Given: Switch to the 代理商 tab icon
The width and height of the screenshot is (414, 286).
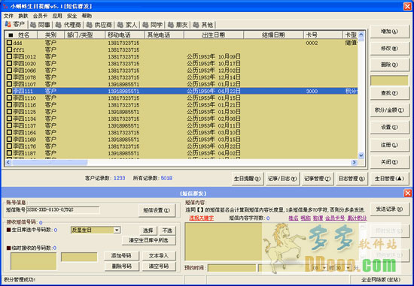Looking at the screenshot, I should [x=59, y=25].
